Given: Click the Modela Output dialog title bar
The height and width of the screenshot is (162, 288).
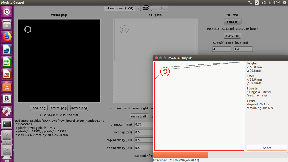Looking at the screenshot, I should pyautogui.click(x=220, y=58).
